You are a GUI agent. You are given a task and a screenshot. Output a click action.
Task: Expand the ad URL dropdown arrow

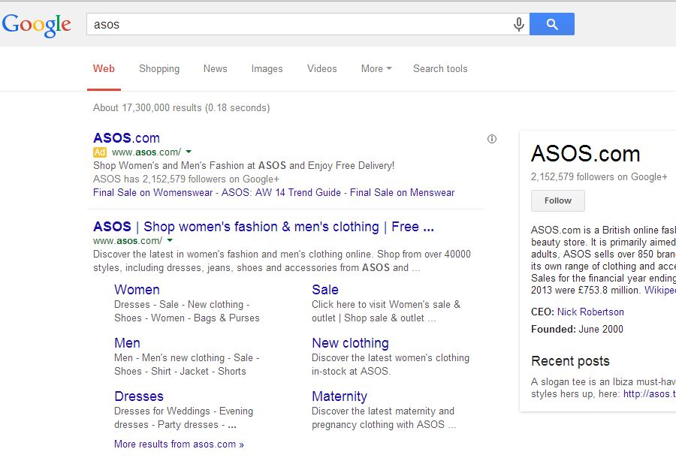tap(189, 152)
